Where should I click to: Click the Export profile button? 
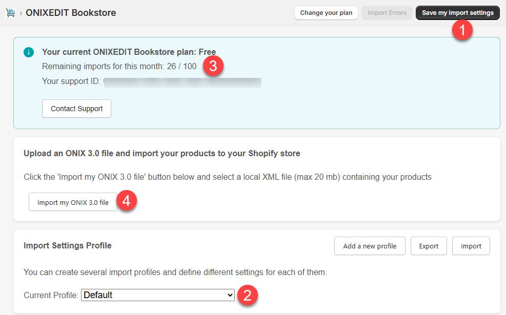[x=429, y=246]
